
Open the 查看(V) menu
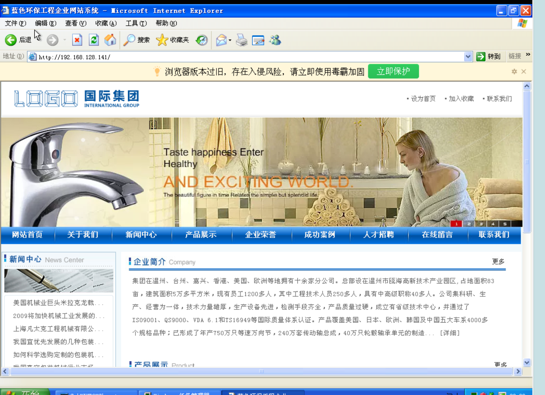point(75,24)
